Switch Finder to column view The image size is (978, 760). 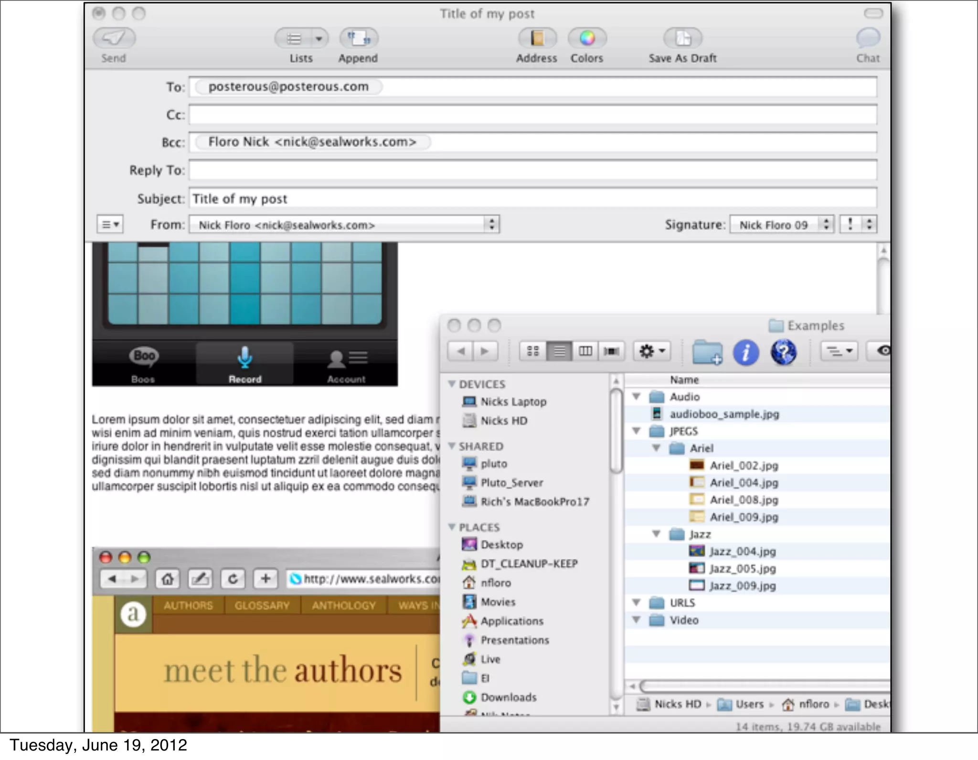coord(585,352)
